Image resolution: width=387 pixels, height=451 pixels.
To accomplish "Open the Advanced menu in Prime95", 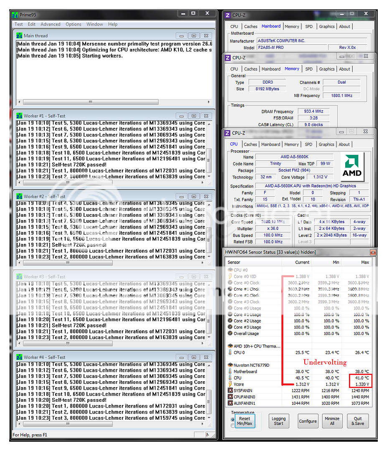I will [51, 24].
